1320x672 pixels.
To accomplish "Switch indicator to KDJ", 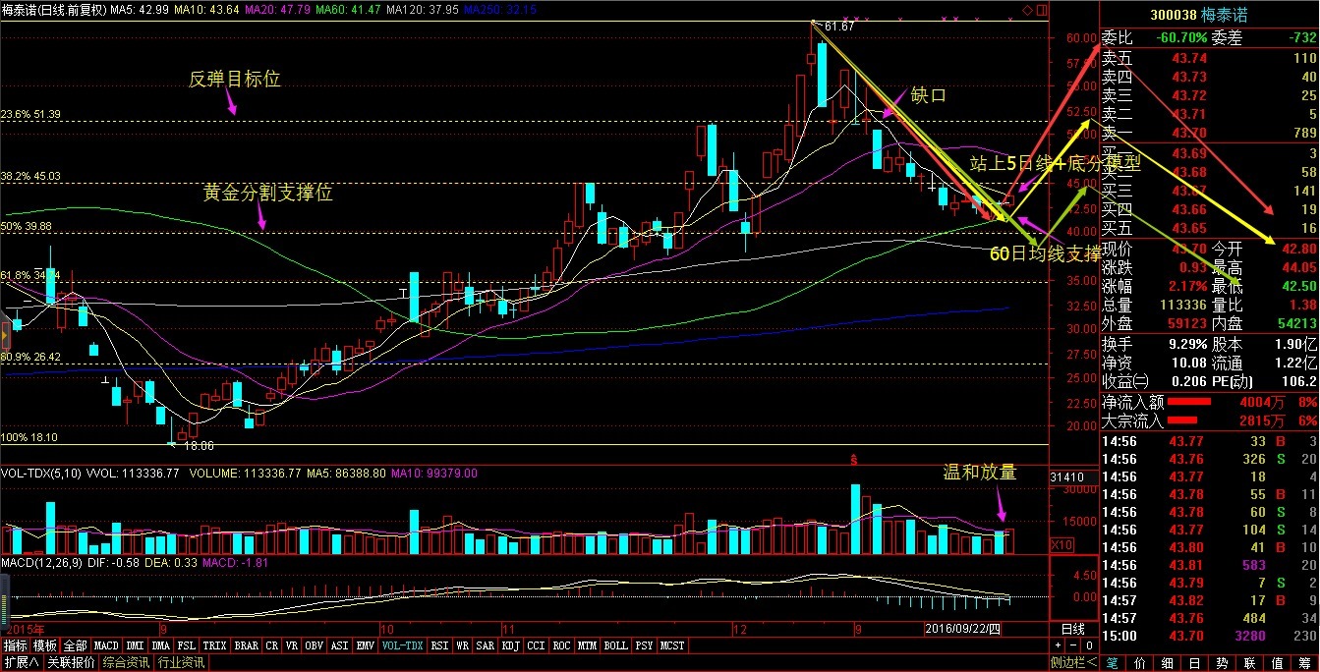I will (511, 645).
